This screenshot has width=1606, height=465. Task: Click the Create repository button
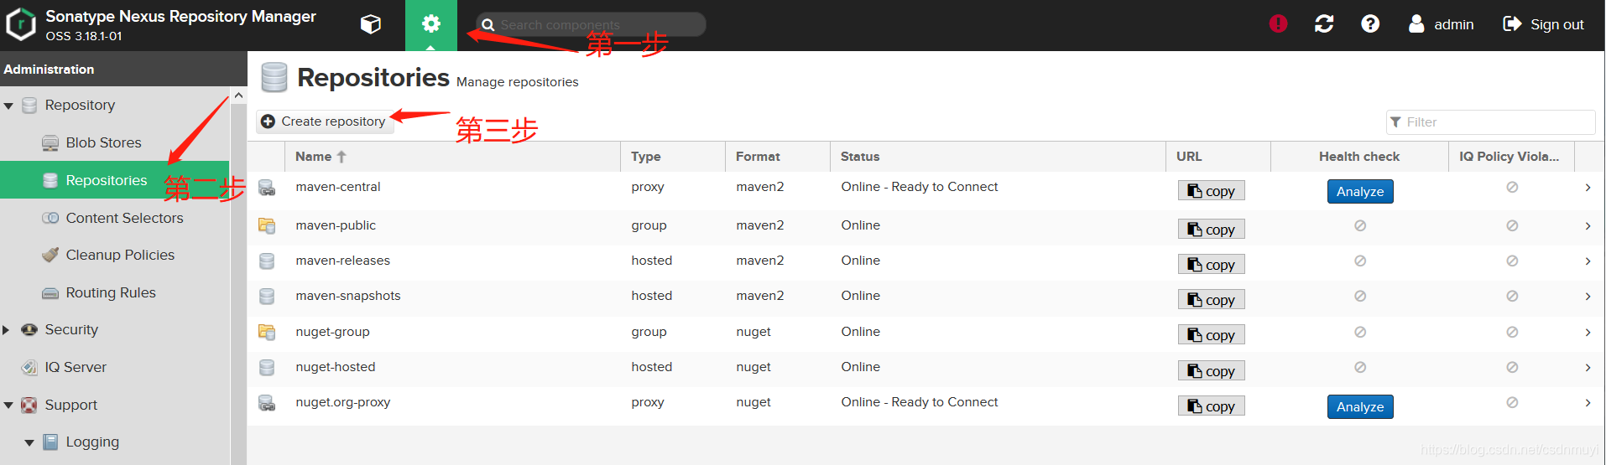[x=324, y=121]
